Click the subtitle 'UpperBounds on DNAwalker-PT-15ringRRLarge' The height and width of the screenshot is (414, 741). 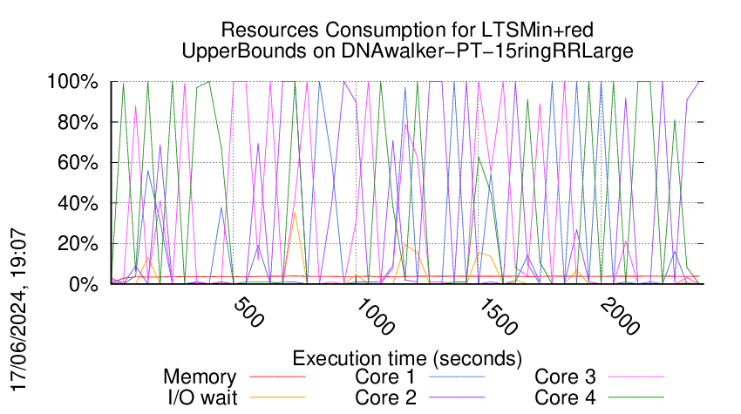(407, 51)
